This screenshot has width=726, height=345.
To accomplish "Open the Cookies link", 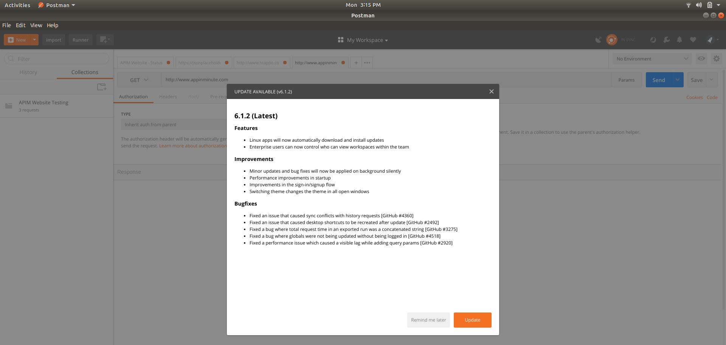I will click(695, 97).
